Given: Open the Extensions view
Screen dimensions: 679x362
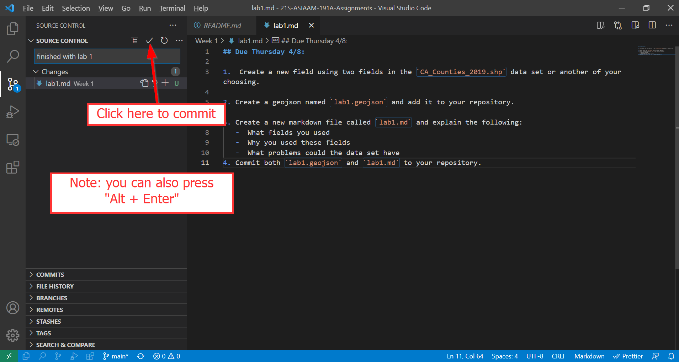Looking at the screenshot, I should 13,167.
